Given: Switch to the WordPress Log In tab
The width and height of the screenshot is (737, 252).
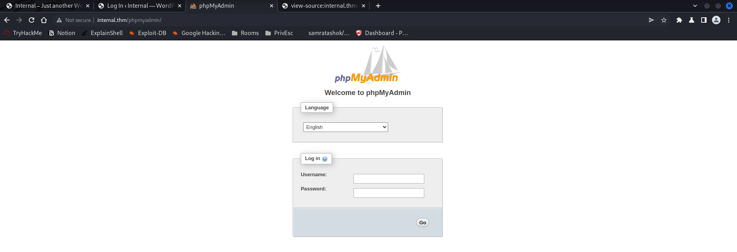Looking at the screenshot, I should click(138, 6).
